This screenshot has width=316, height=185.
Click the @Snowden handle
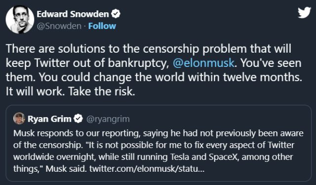point(59,26)
